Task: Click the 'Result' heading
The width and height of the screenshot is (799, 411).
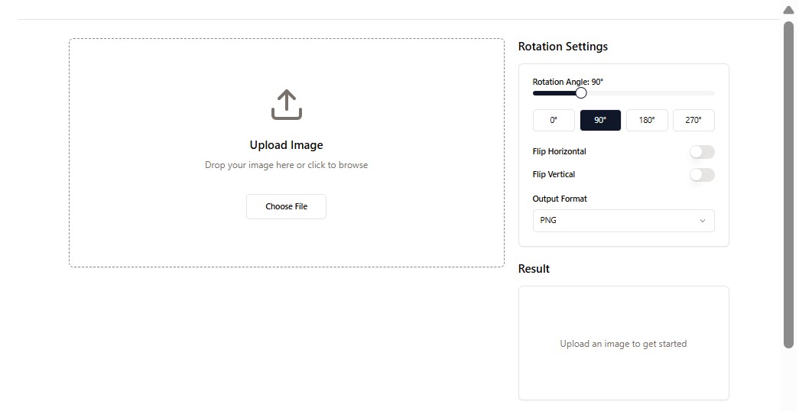Action: 534,269
